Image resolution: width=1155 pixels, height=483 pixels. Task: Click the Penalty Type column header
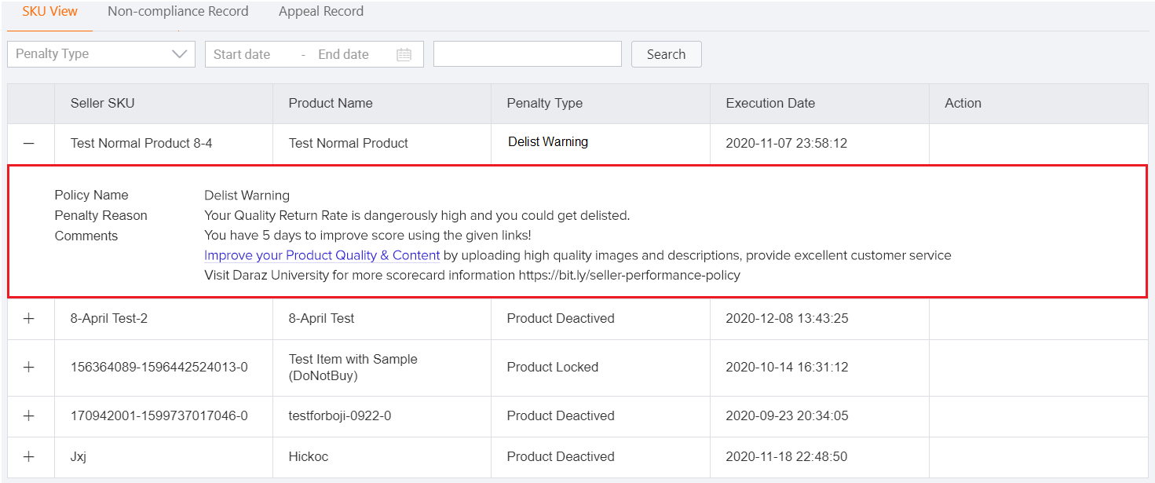544,104
